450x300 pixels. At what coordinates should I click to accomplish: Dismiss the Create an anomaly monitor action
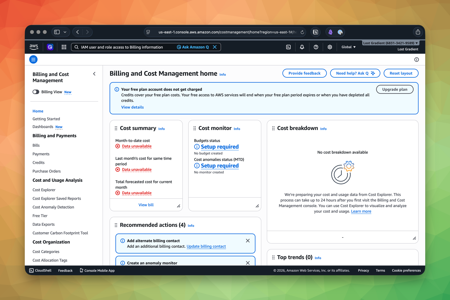point(248,263)
